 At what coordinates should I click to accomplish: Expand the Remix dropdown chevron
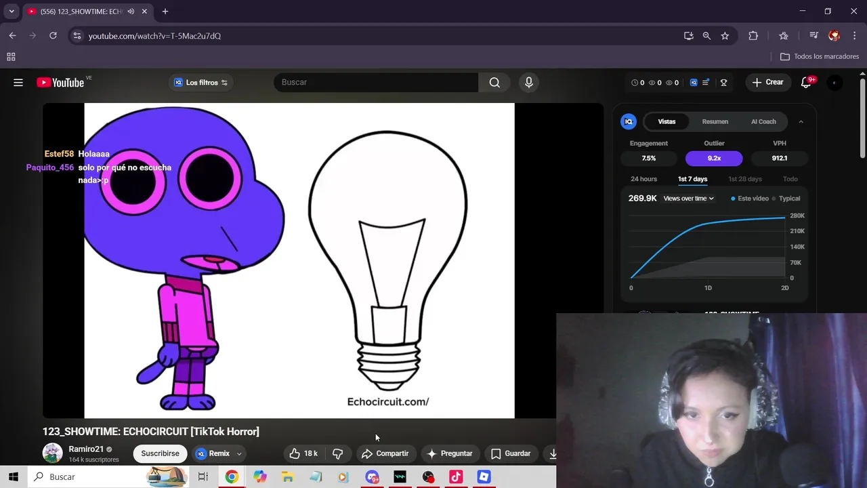(x=239, y=454)
